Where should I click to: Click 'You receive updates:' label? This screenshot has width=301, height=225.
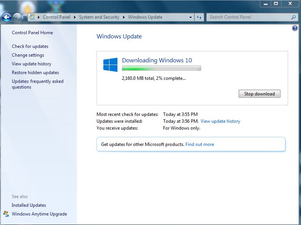click(117, 128)
